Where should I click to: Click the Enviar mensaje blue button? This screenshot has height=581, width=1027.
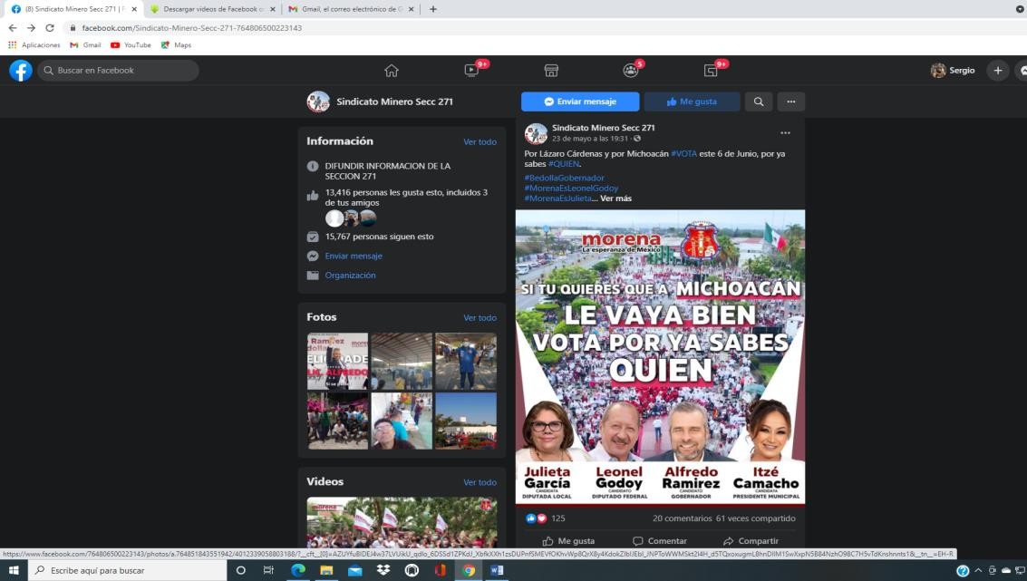point(580,102)
